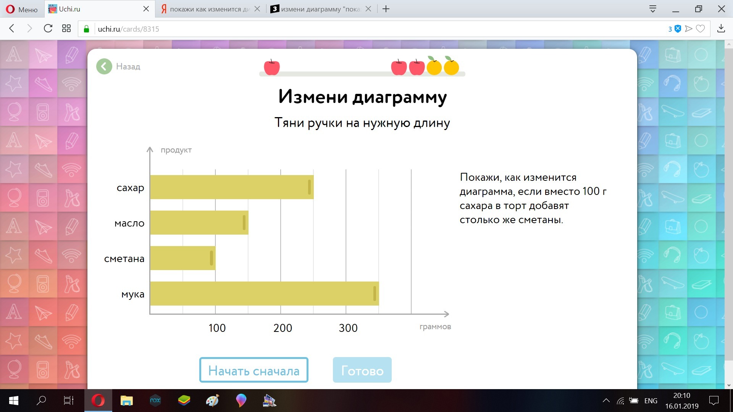Viewport: 733px width, 412px height.
Task: Open the Opera Меню button
Action: point(22,9)
